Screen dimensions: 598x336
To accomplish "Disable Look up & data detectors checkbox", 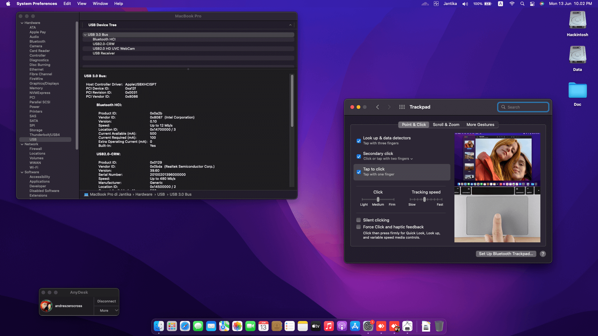I will [359, 141].
